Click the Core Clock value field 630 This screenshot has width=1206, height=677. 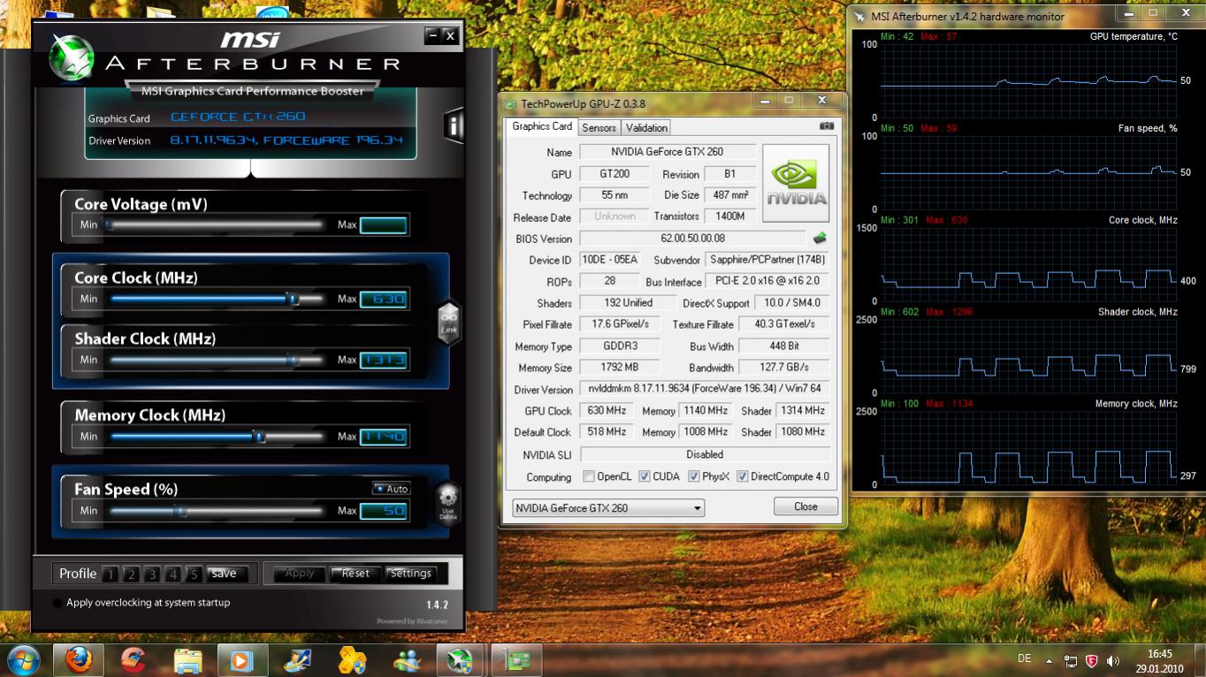(384, 300)
